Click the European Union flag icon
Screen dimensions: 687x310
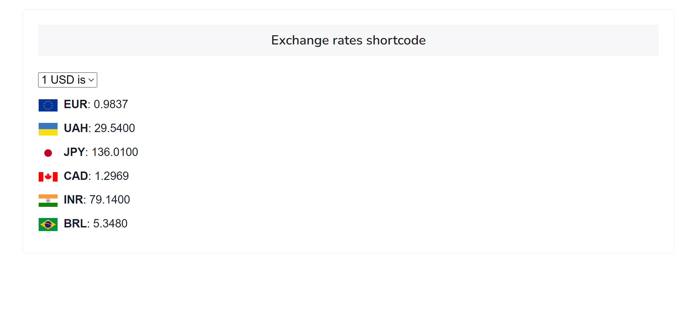click(x=48, y=105)
